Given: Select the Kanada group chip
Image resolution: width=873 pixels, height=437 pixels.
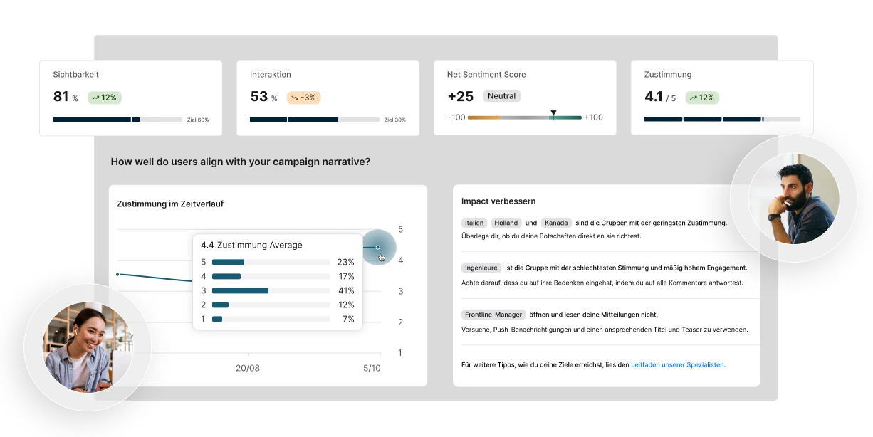Looking at the screenshot, I should pos(556,222).
